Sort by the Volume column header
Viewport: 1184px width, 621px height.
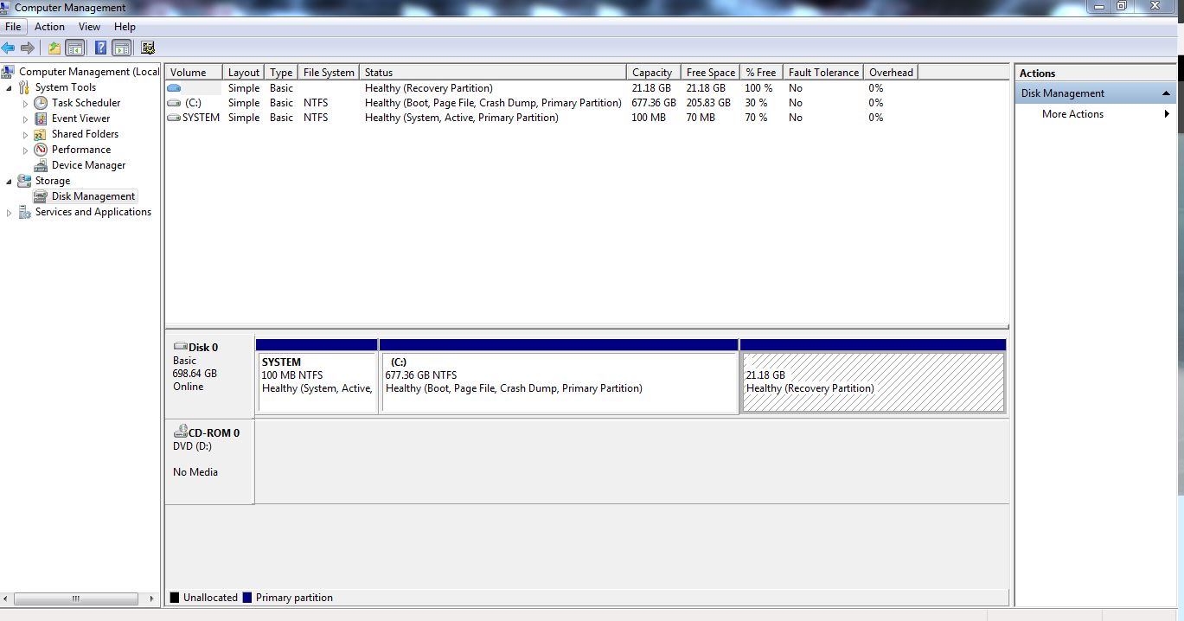point(195,73)
